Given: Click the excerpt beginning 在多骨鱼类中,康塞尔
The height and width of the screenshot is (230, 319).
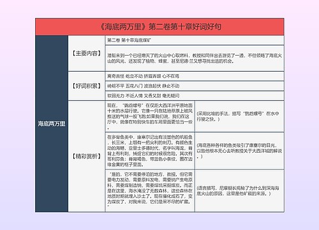Looking at the screenshot, I should [x=150, y=151].
